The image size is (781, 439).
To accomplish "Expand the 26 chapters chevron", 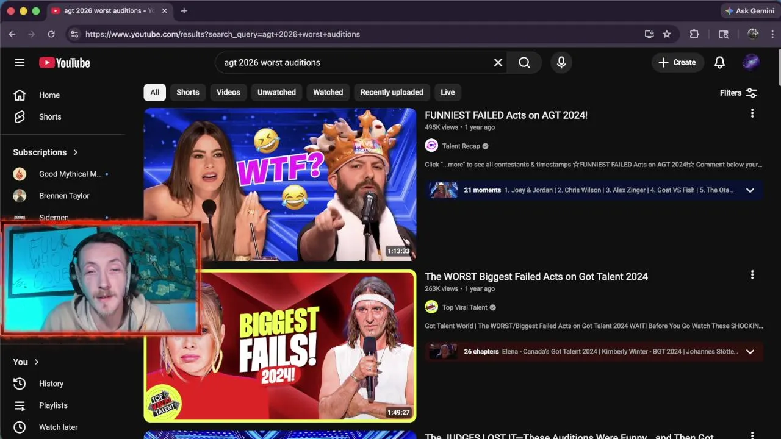I will 750,352.
